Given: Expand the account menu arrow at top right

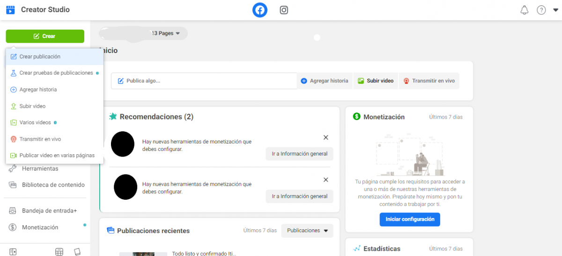Looking at the screenshot, I should (555, 10).
